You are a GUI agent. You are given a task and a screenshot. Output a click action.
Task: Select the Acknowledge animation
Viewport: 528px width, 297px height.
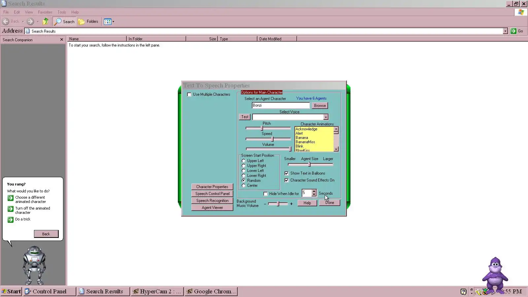click(x=306, y=129)
